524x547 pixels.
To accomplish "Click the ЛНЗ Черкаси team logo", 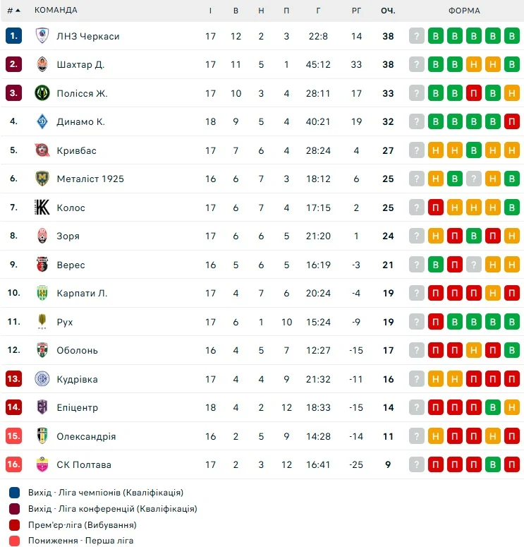I will [x=42, y=36].
